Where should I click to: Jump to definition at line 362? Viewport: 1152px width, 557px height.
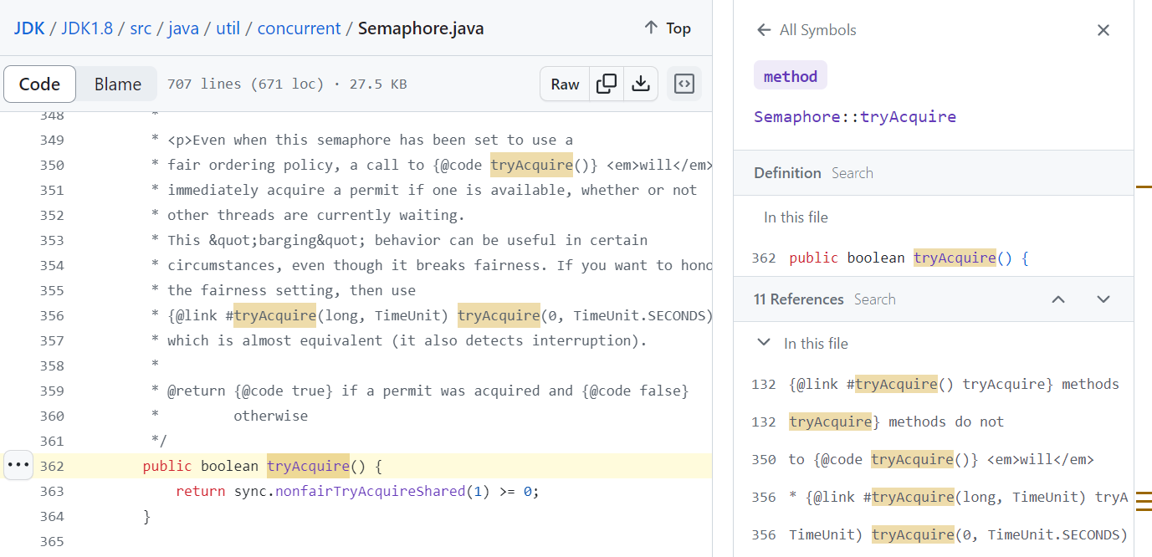pyautogui.click(x=908, y=258)
